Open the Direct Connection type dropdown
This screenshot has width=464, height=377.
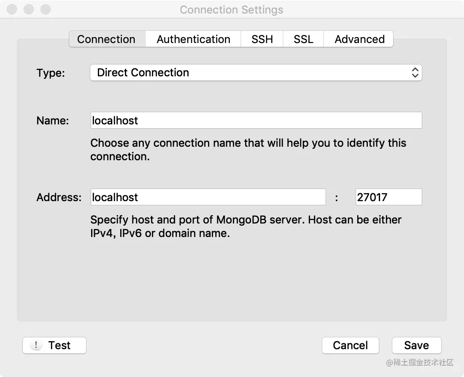256,73
